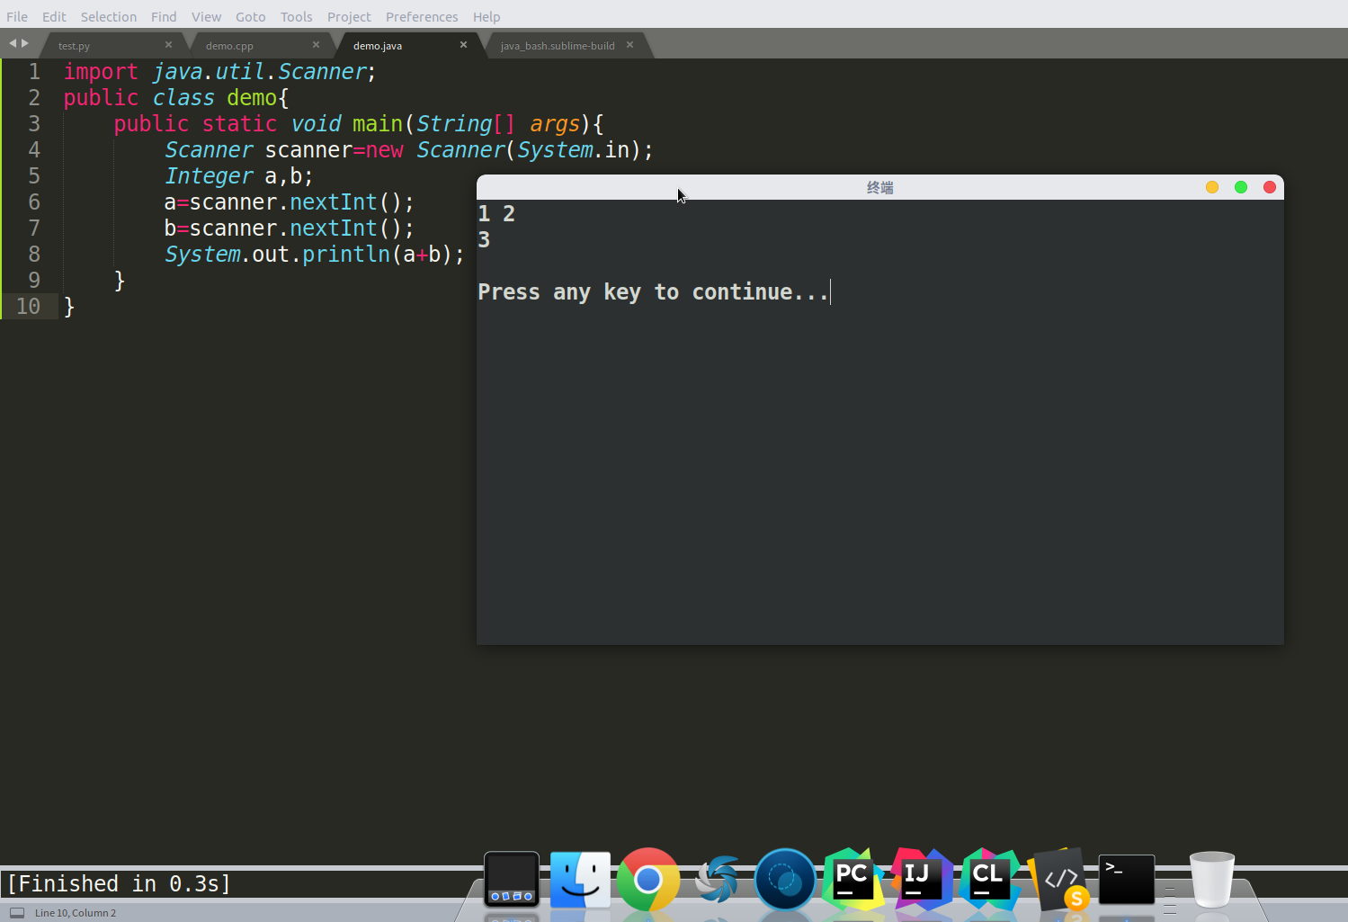The image size is (1348, 922).
Task: Click line number 10 in the gutter
Action: (x=28, y=307)
